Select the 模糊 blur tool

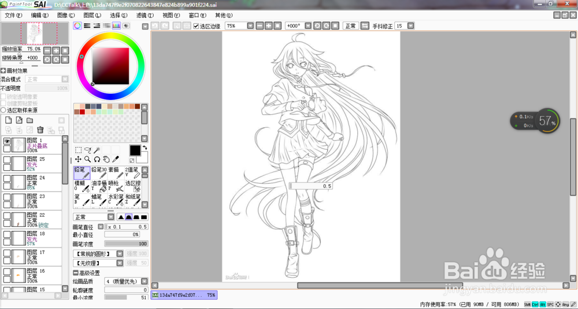tap(82, 187)
